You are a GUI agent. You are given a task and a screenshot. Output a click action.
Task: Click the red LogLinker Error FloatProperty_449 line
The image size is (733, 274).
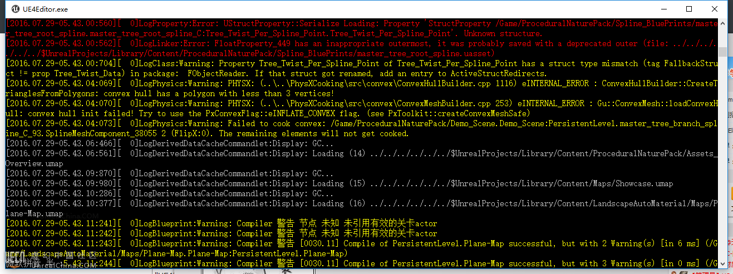(362, 48)
